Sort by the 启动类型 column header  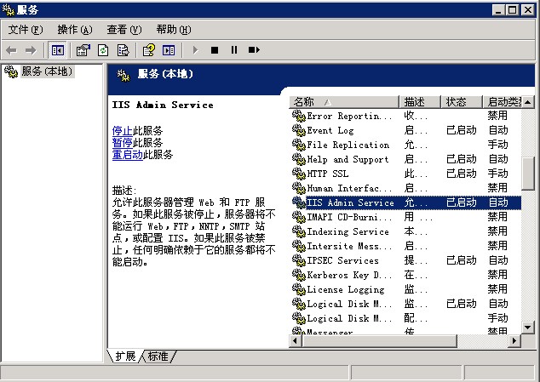(x=502, y=102)
